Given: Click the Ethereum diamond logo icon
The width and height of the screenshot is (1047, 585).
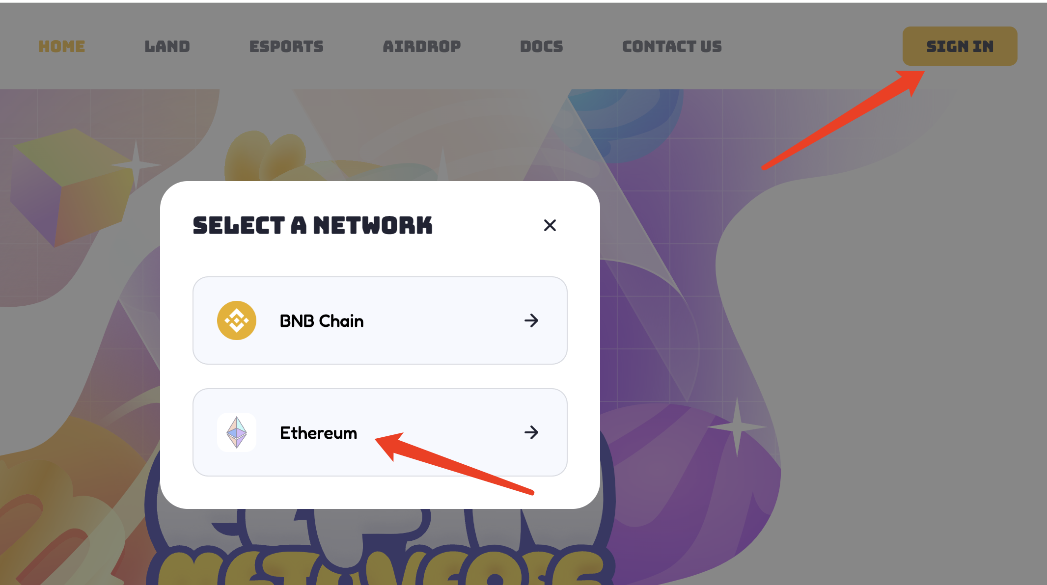Looking at the screenshot, I should [x=237, y=432].
